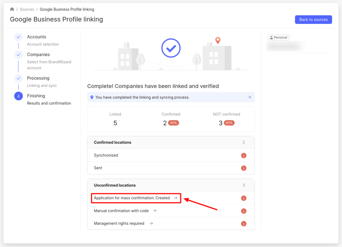Image resolution: width=342 pixels, height=247 pixels.
Task: Click Google Business Profile linking breadcrumb
Action: [x=67, y=9]
